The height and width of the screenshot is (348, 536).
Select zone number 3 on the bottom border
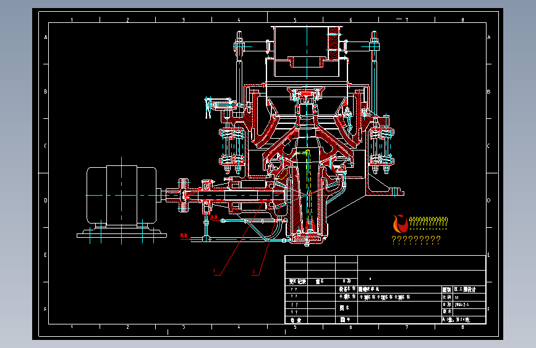click(x=184, y=327)
